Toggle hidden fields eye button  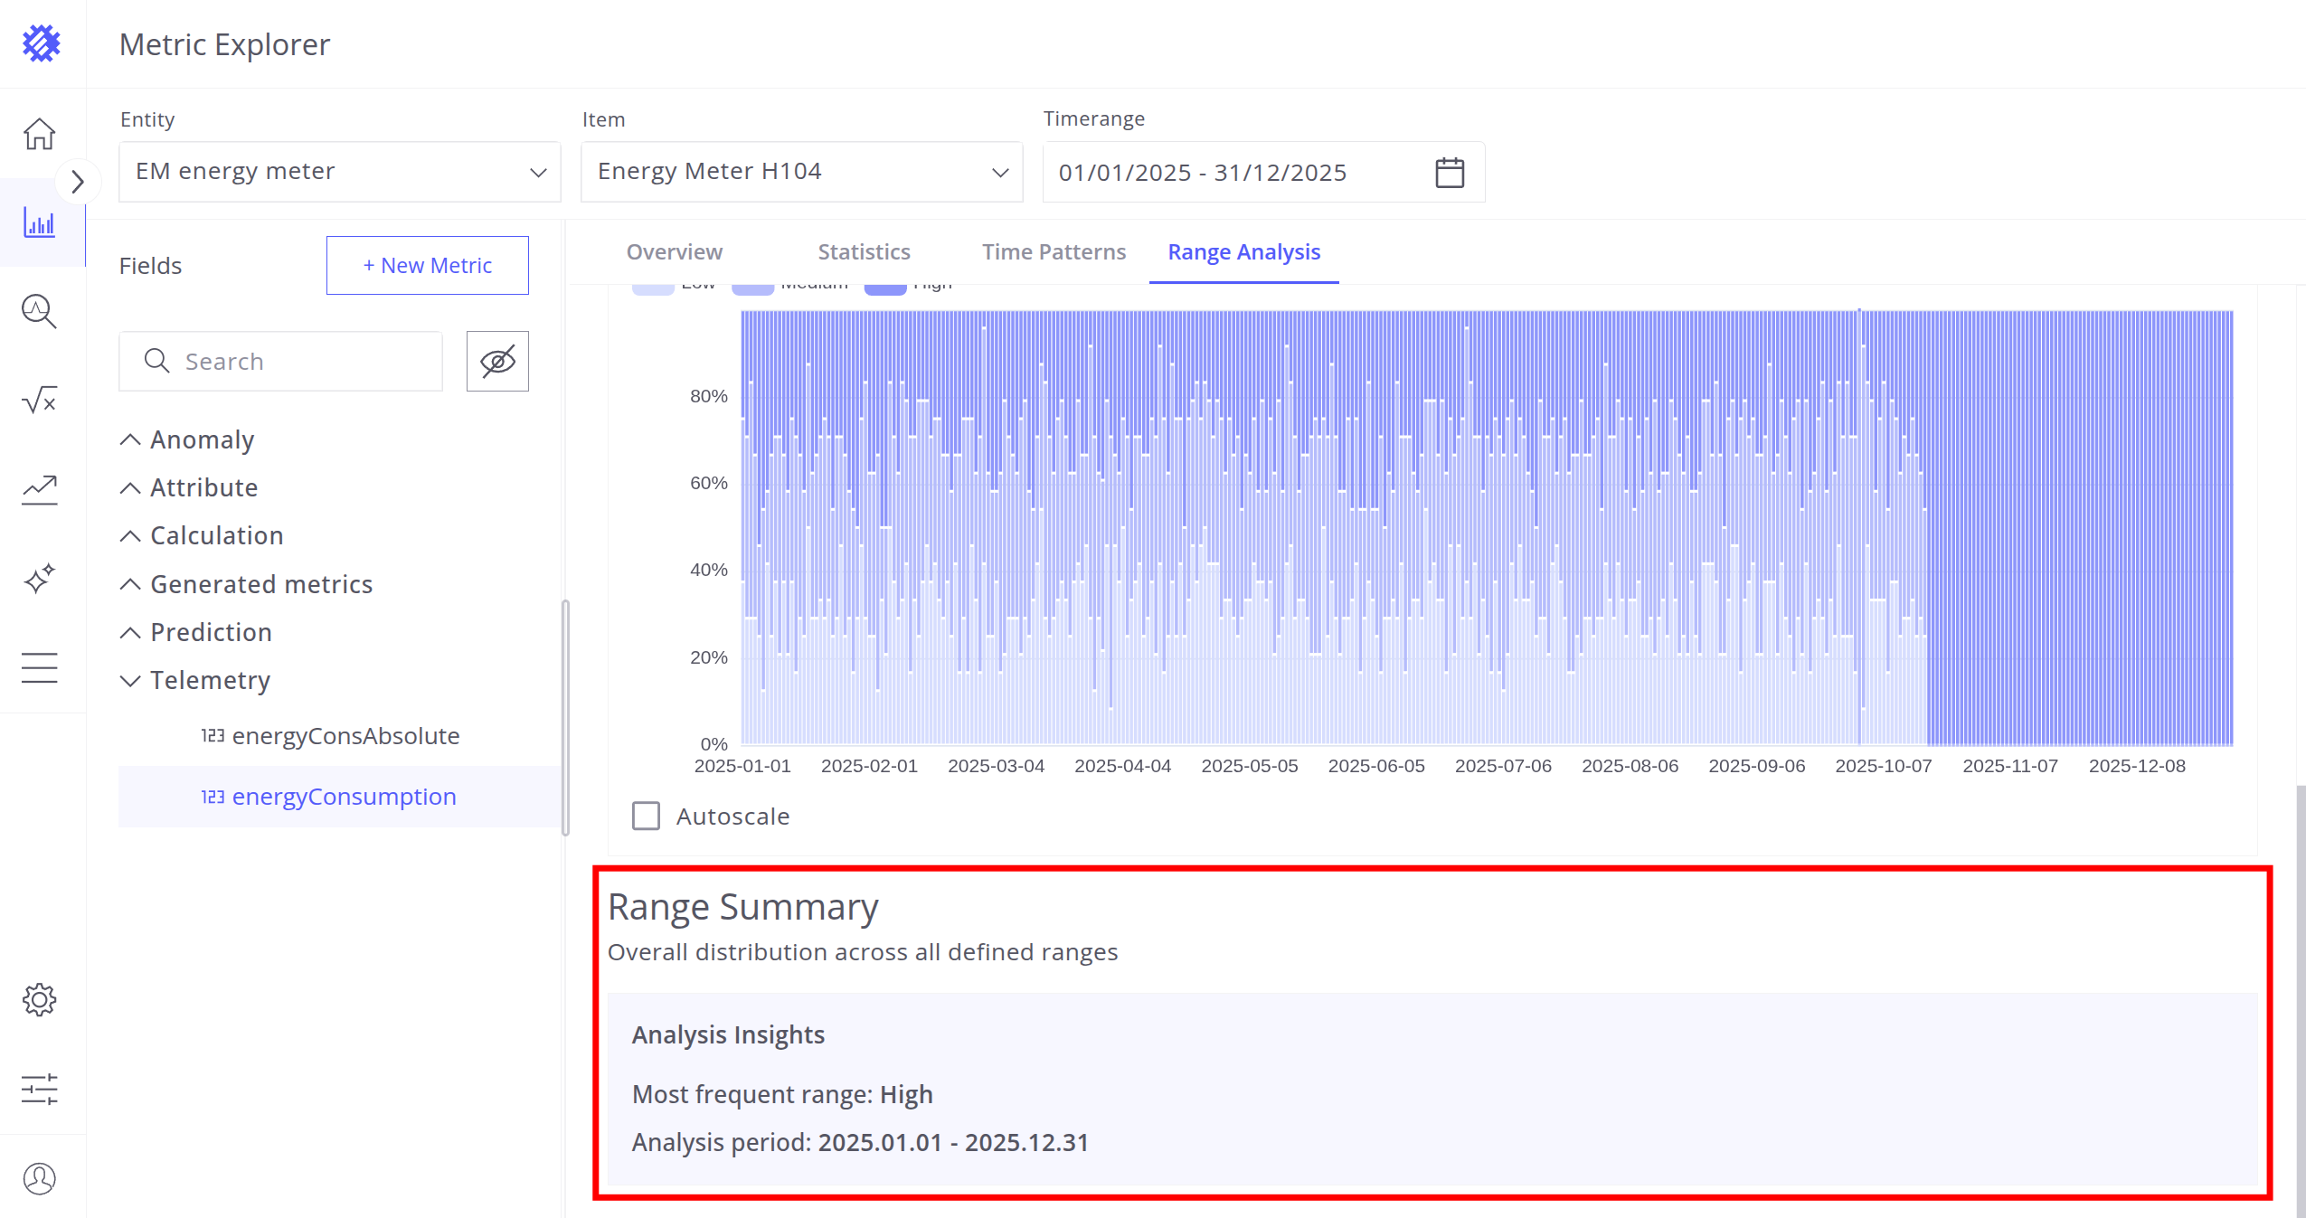point(497,361)
